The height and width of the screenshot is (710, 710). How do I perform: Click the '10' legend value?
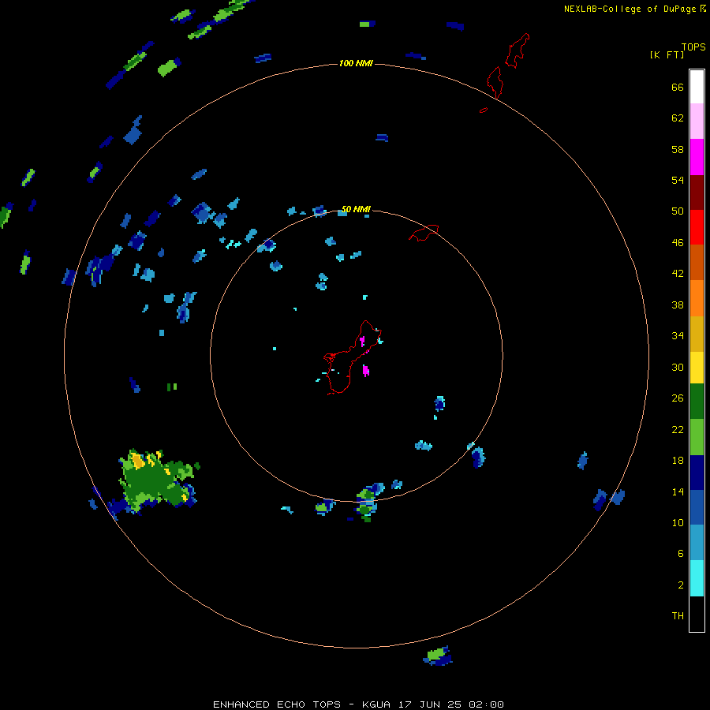click(678, 523)
